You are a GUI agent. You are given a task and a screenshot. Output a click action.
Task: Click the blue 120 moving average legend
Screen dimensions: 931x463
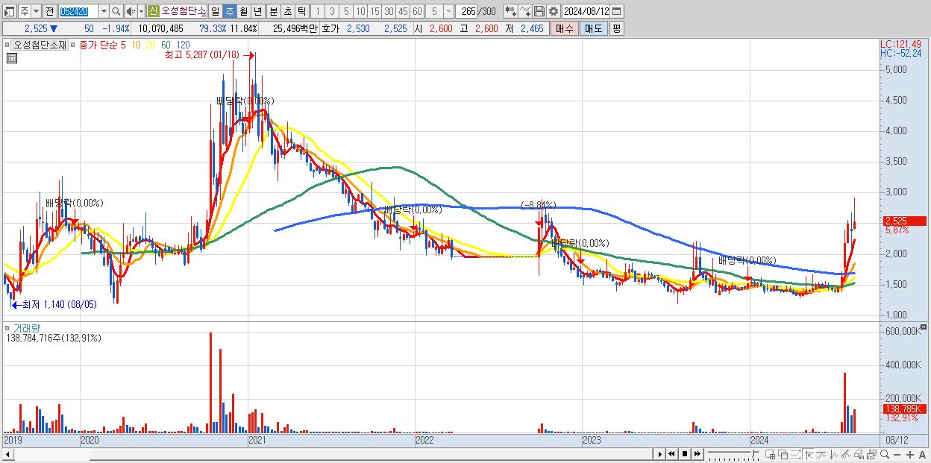[x=183, y=45]
